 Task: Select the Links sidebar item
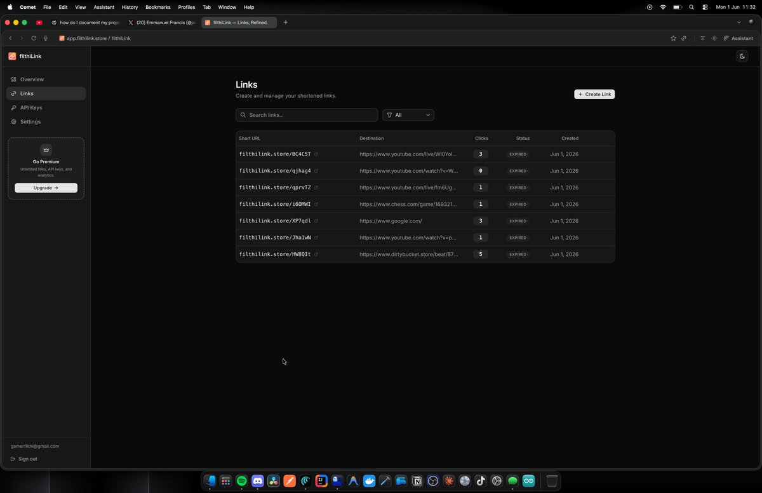click(x=46, y=93)
